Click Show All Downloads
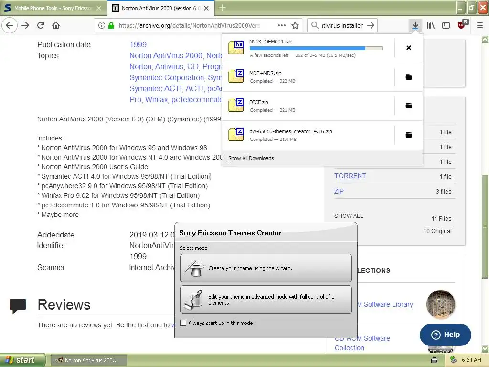Image resolution: width=489 pixels, height=367 pixels. 251,158
